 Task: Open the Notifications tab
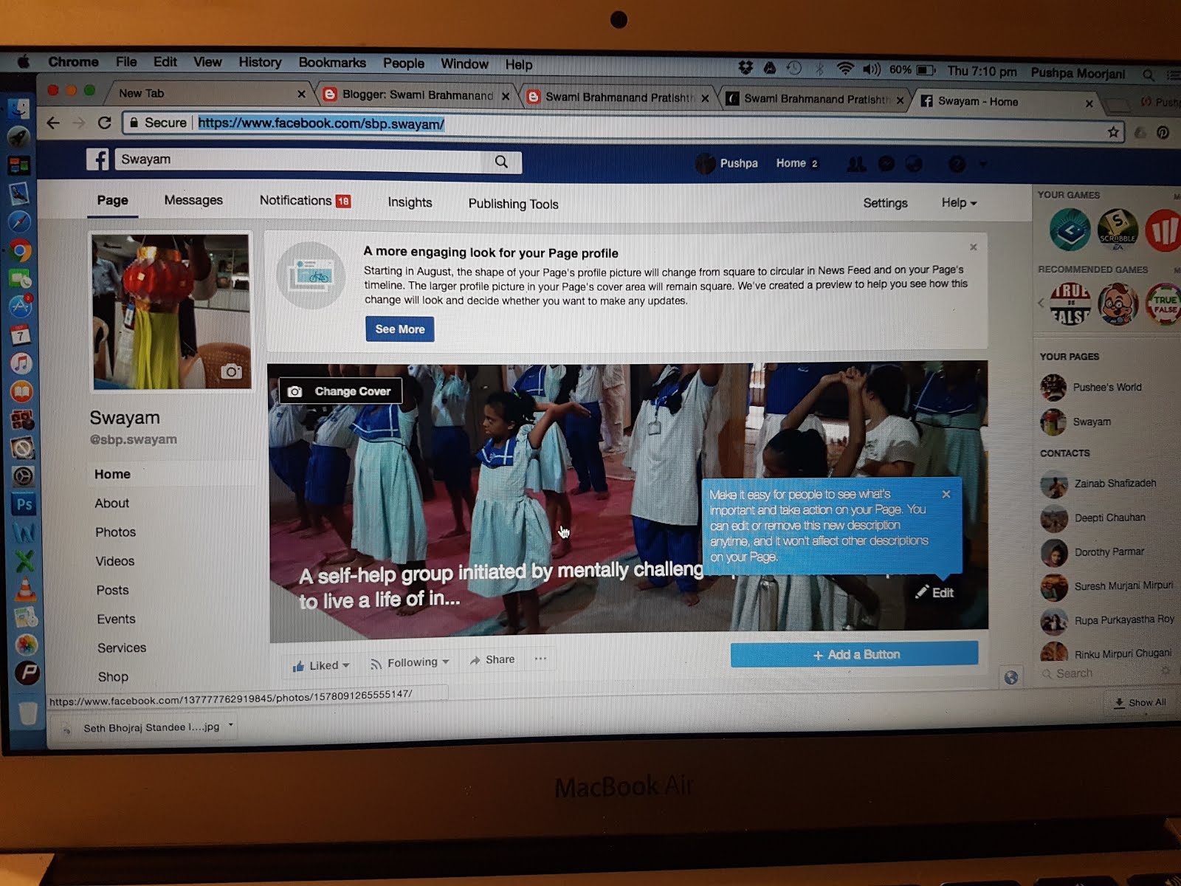point(305,201)
